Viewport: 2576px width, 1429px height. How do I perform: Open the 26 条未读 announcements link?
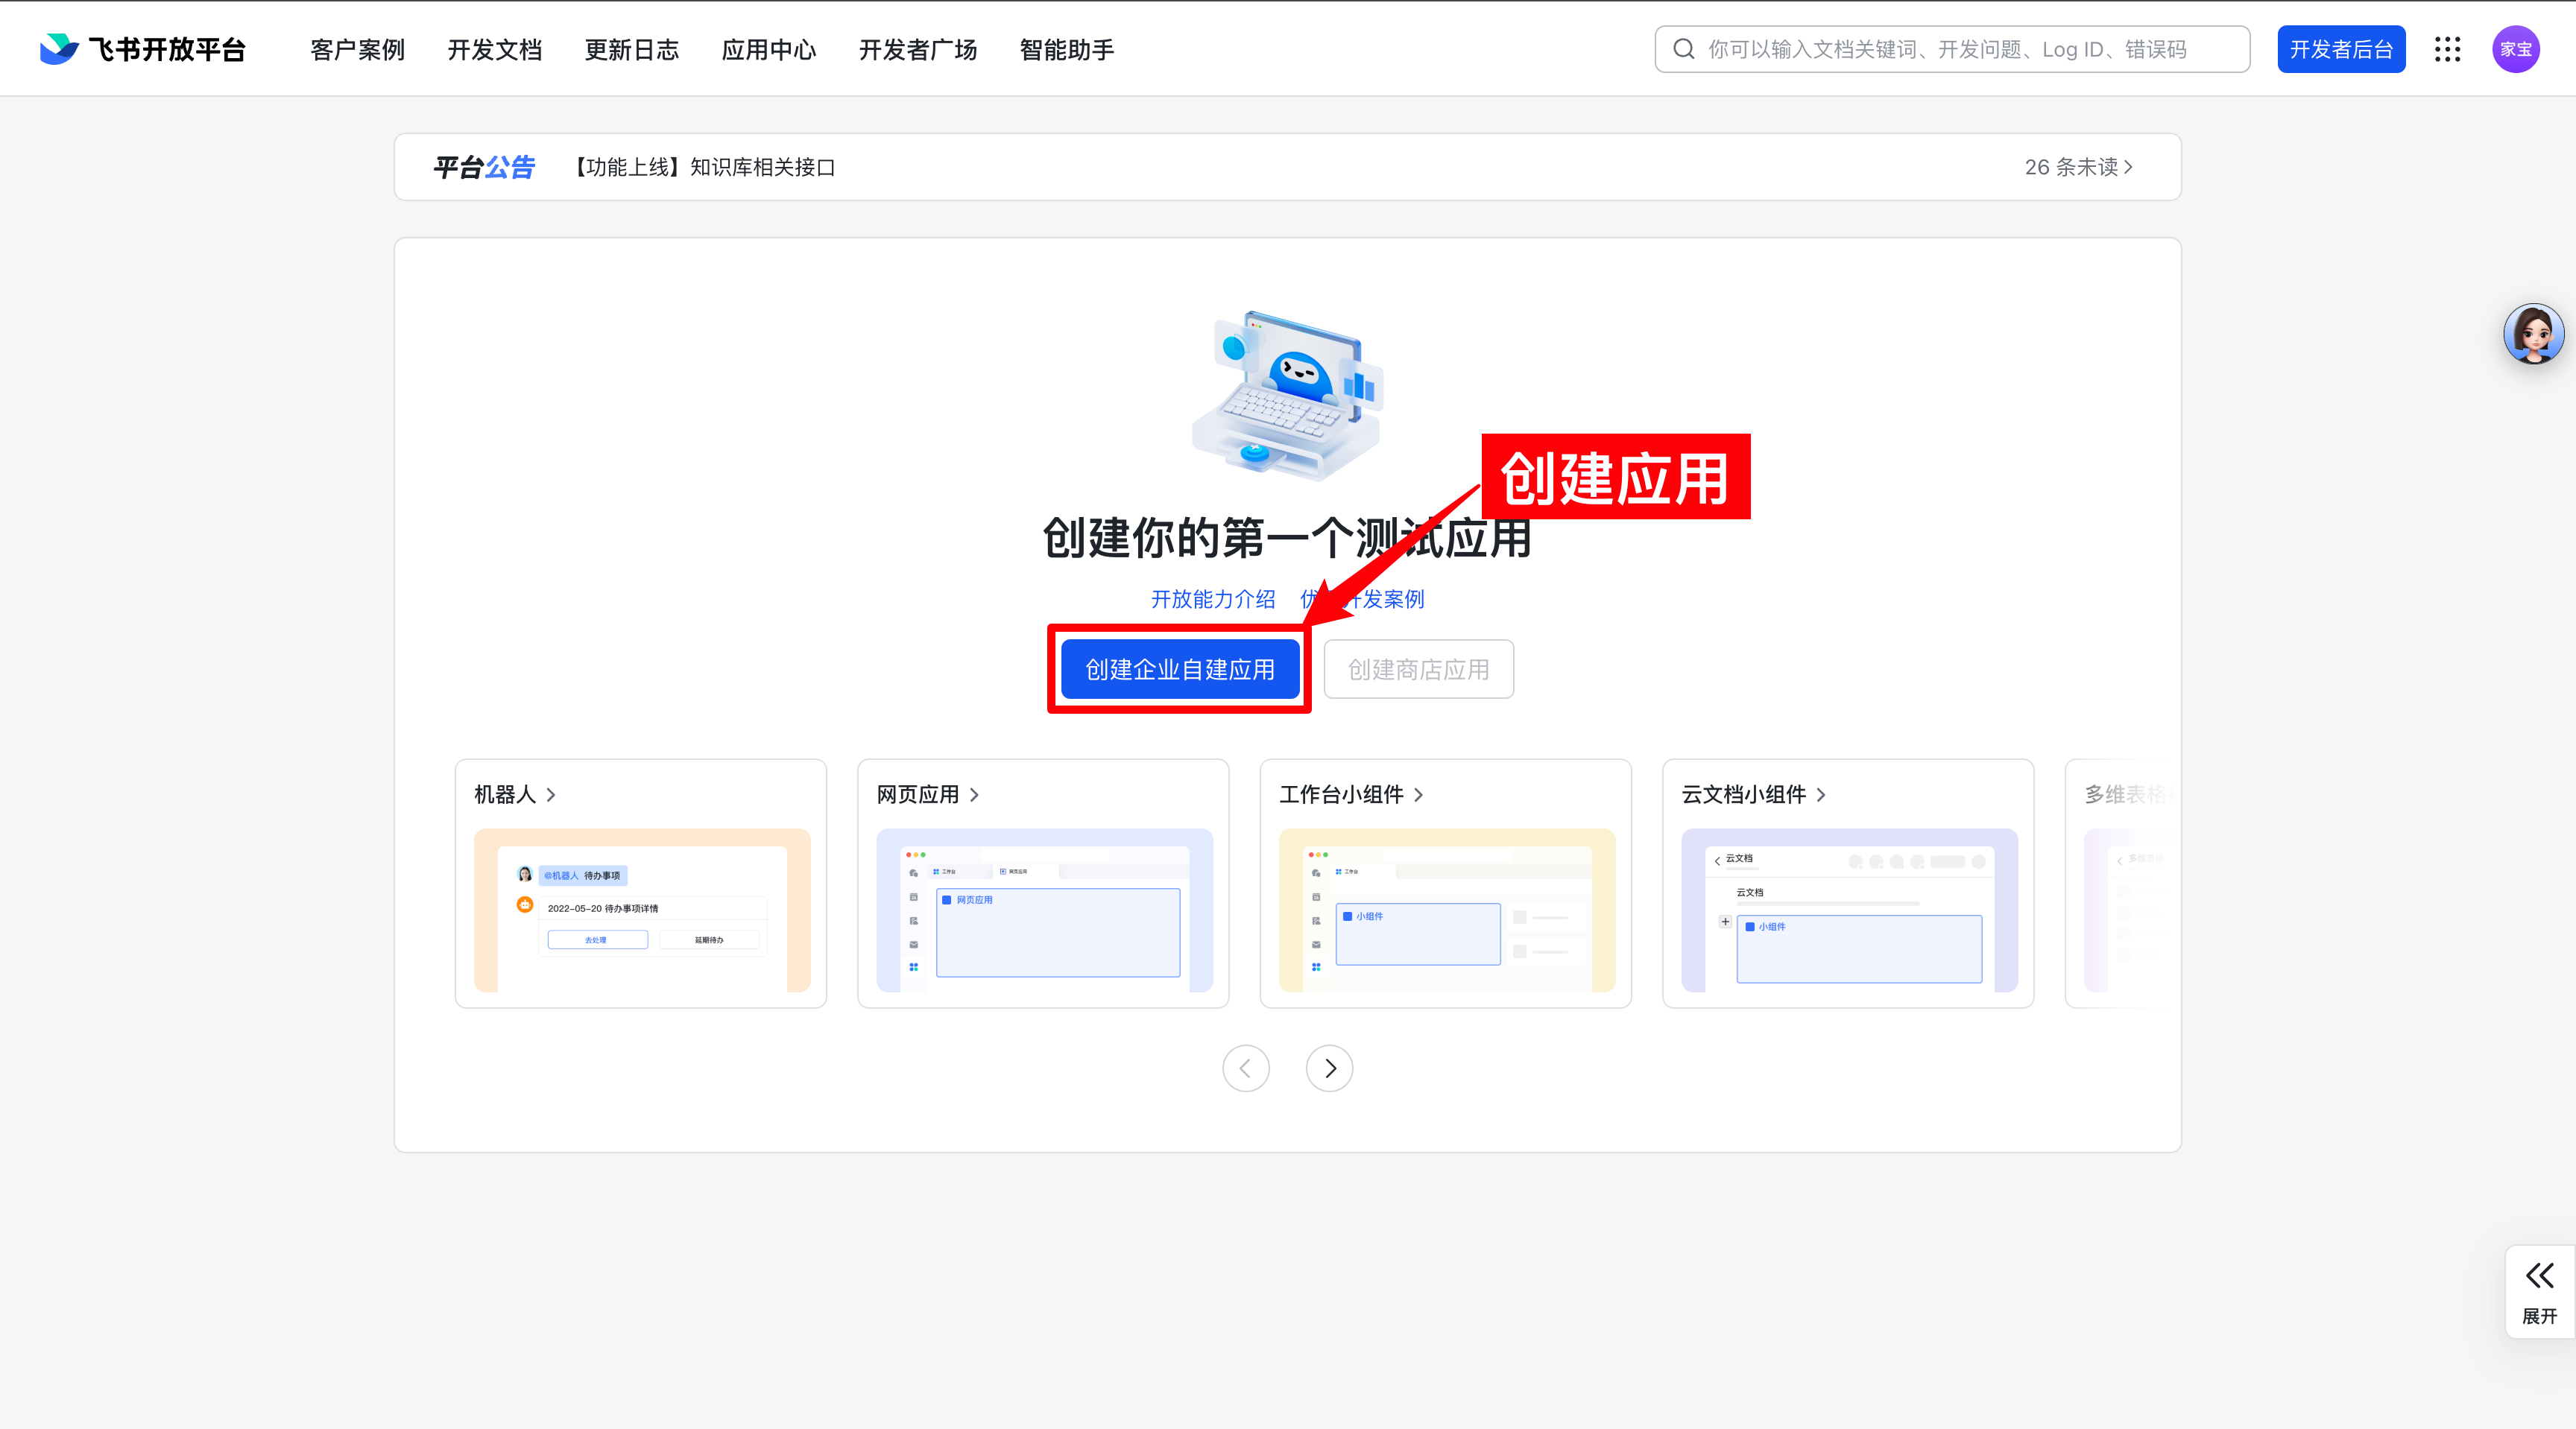pos(2079,167)
